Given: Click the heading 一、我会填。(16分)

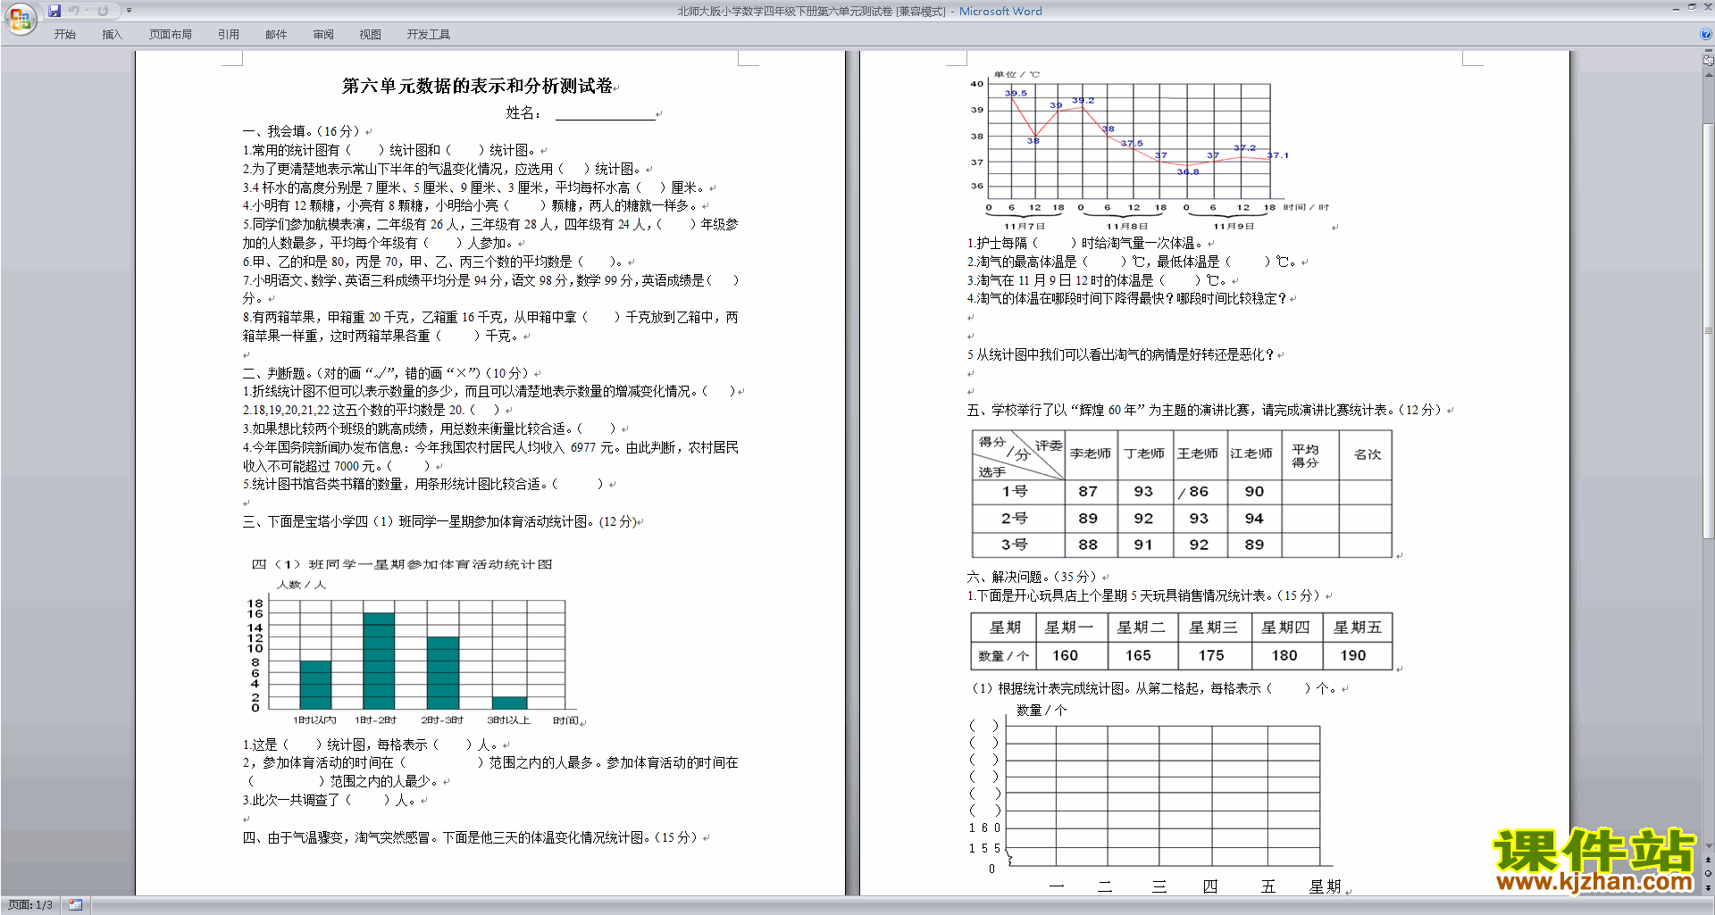Looking at the screenshot, I should [301, 131].
